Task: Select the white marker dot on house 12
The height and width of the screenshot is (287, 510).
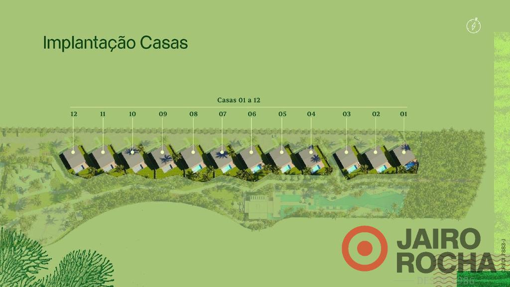Action: point(74,151)
